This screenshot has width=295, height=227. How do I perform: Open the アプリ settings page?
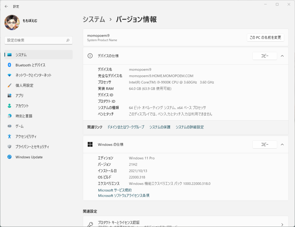click(19, 96)
